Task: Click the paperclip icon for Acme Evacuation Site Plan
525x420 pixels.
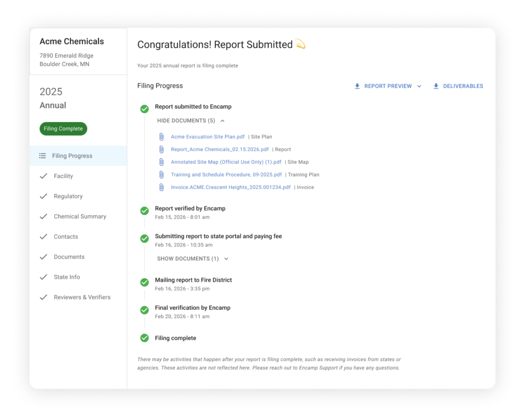Action: 161,137
